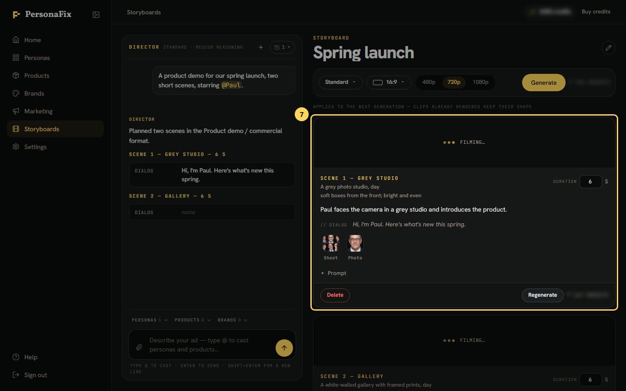Open Help page
The width and height of the screenshot is (626, 391).
[55, 357]
